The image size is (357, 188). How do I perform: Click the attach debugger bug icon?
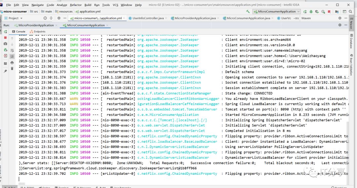coord(6,50)
